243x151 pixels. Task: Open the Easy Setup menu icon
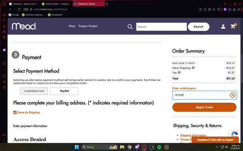point(239,9)
